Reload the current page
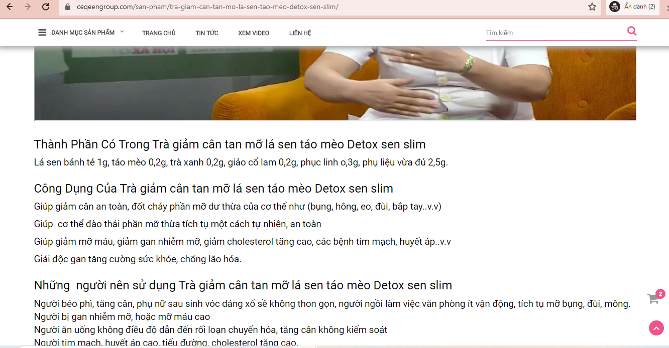669x348 pixels. click(46, 7)
